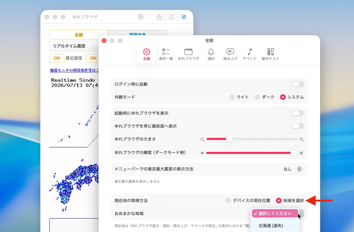This screenshot has height=232, width=354.
Task: Click the share icon in ゆれブラウザ window
Action: pyautogui.click(x=159, y=17)
